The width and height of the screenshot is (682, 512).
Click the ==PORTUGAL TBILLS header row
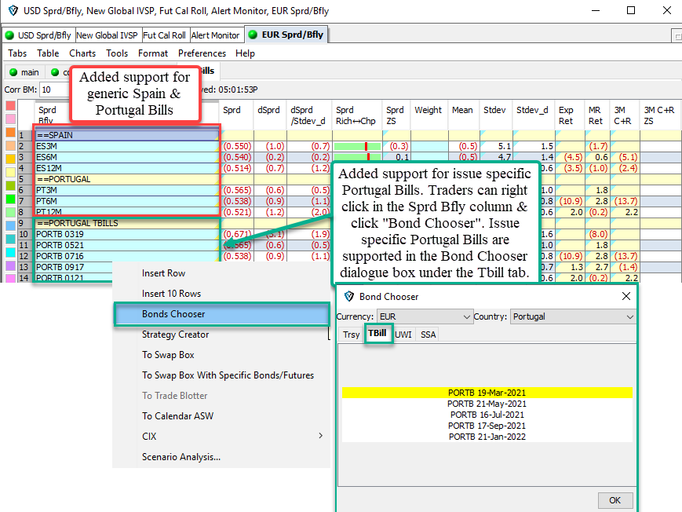(127, 223)
